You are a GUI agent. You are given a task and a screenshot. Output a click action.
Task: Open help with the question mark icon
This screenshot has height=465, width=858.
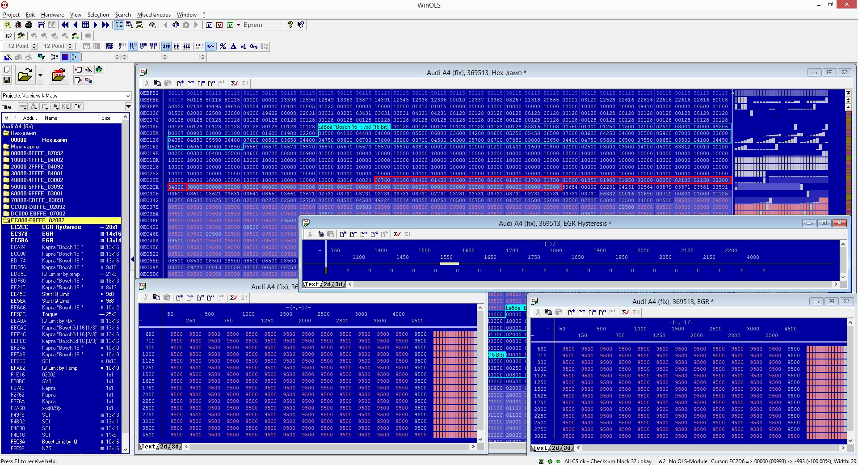click(x=290, y=25)
